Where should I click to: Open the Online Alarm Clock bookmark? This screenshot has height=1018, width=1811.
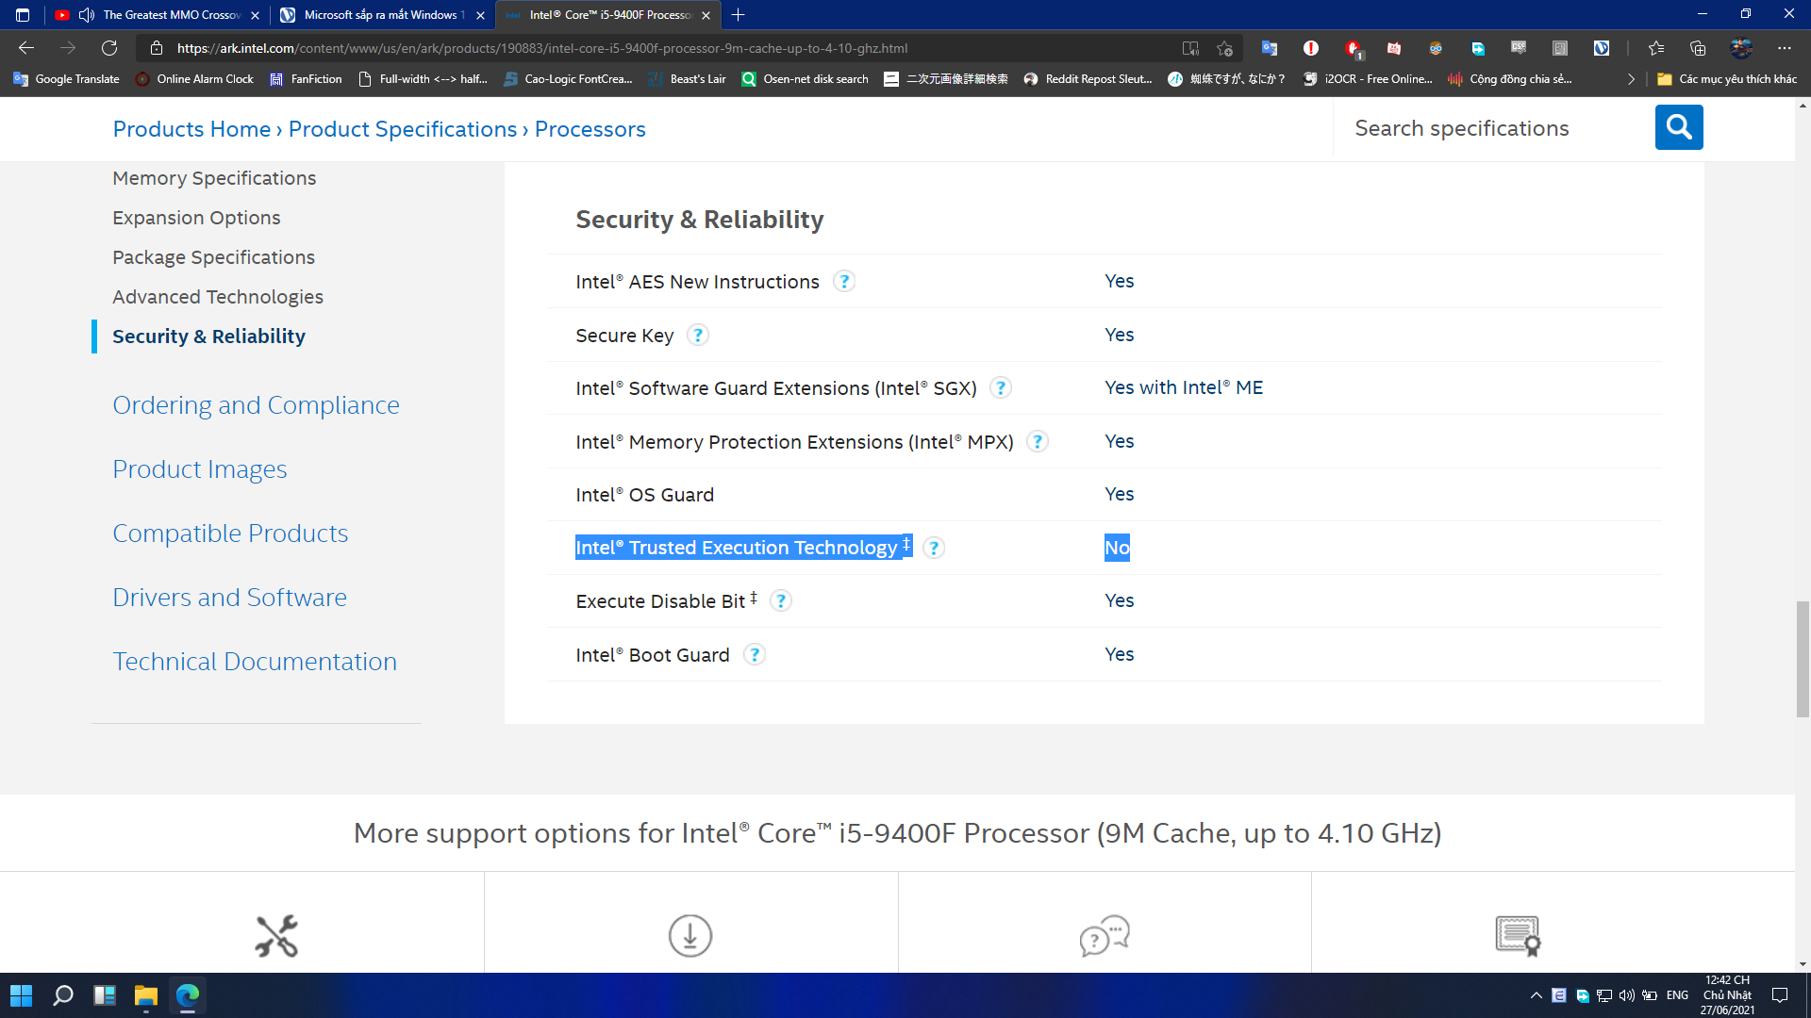pos(194,79)
